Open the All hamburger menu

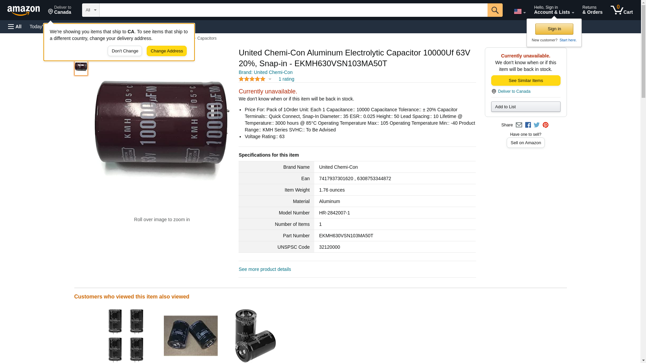pos(15,27)
